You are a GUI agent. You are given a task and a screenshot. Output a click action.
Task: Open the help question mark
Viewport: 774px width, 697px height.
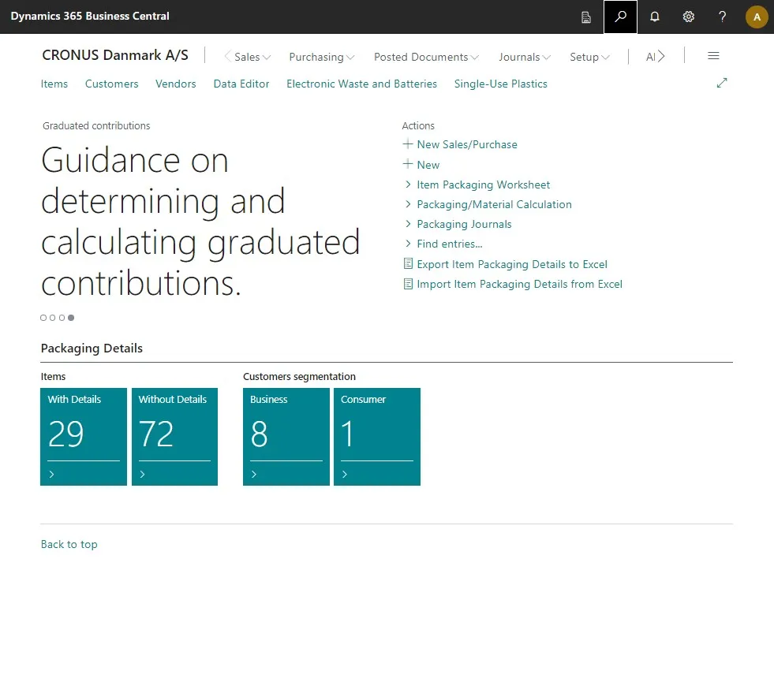pos(722,17)
